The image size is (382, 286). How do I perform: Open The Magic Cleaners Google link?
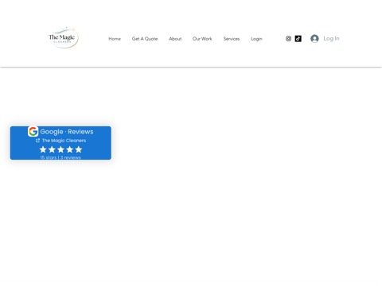pyautogui.click(x=64, y=141)
